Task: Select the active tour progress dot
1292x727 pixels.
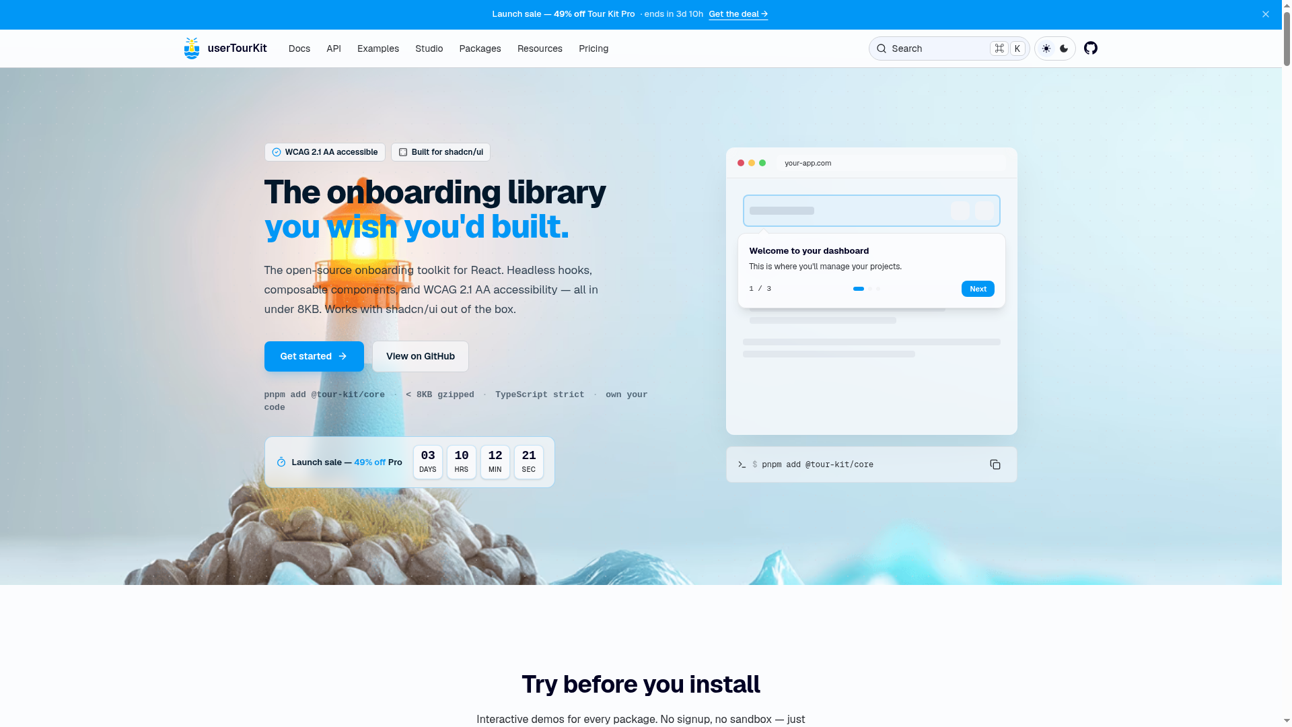Action: tap(859, 289)
